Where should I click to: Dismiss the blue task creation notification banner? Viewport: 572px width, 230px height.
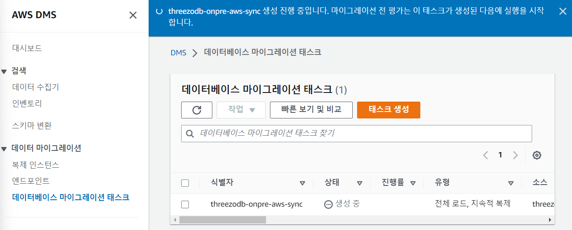coord(562,12)
